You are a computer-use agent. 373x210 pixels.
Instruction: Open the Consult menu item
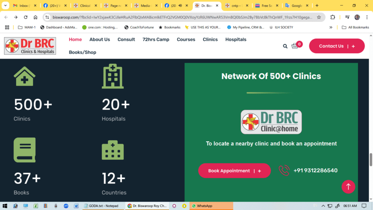tap(126, 39)
